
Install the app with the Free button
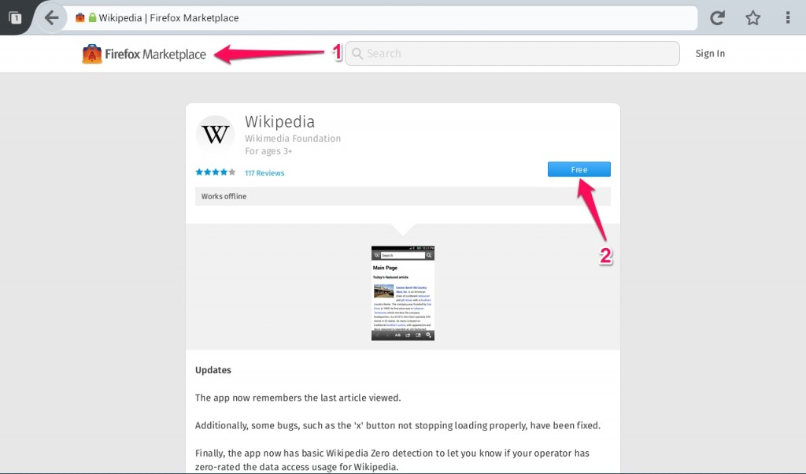(x=579, y=169)
